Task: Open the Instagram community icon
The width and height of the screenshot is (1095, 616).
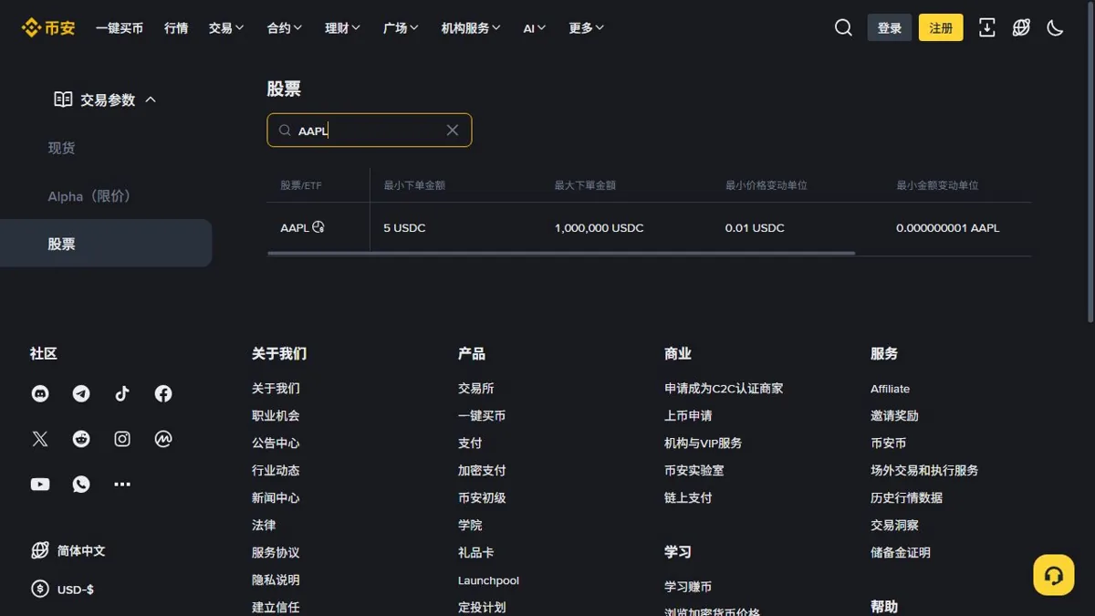Action: tap(122, 439)
